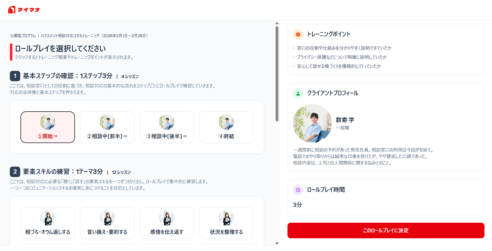Click the avatar above 状況を整理する
The width and height of the screenshot is (492, 251).
coord(226,218)
